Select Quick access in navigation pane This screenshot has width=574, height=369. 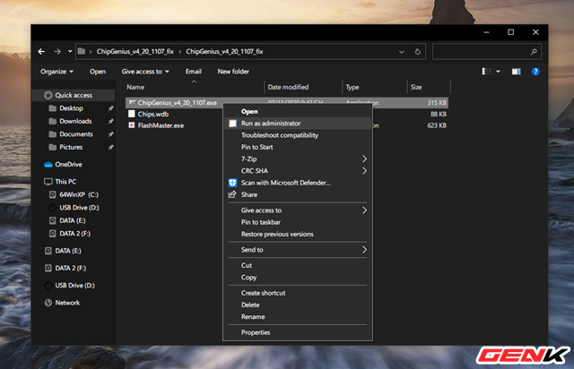74,96
